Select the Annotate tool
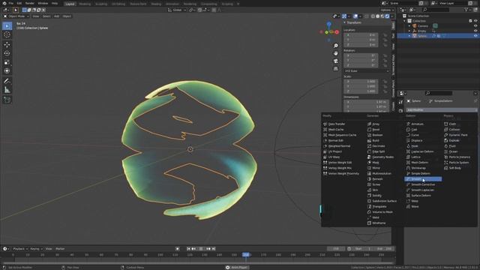This screenshot has height=270, width=480. pyautogui.click(x=7, y=81)
